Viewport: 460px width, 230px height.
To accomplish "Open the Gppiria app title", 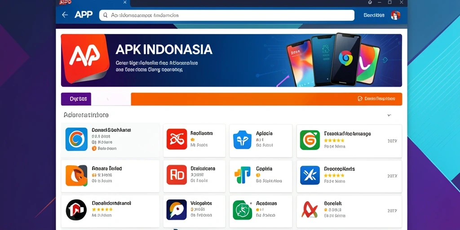I will coord(264,169).
